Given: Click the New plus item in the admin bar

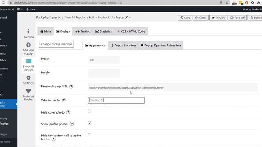Looking at the screenshot, I should tap(31, 9).
